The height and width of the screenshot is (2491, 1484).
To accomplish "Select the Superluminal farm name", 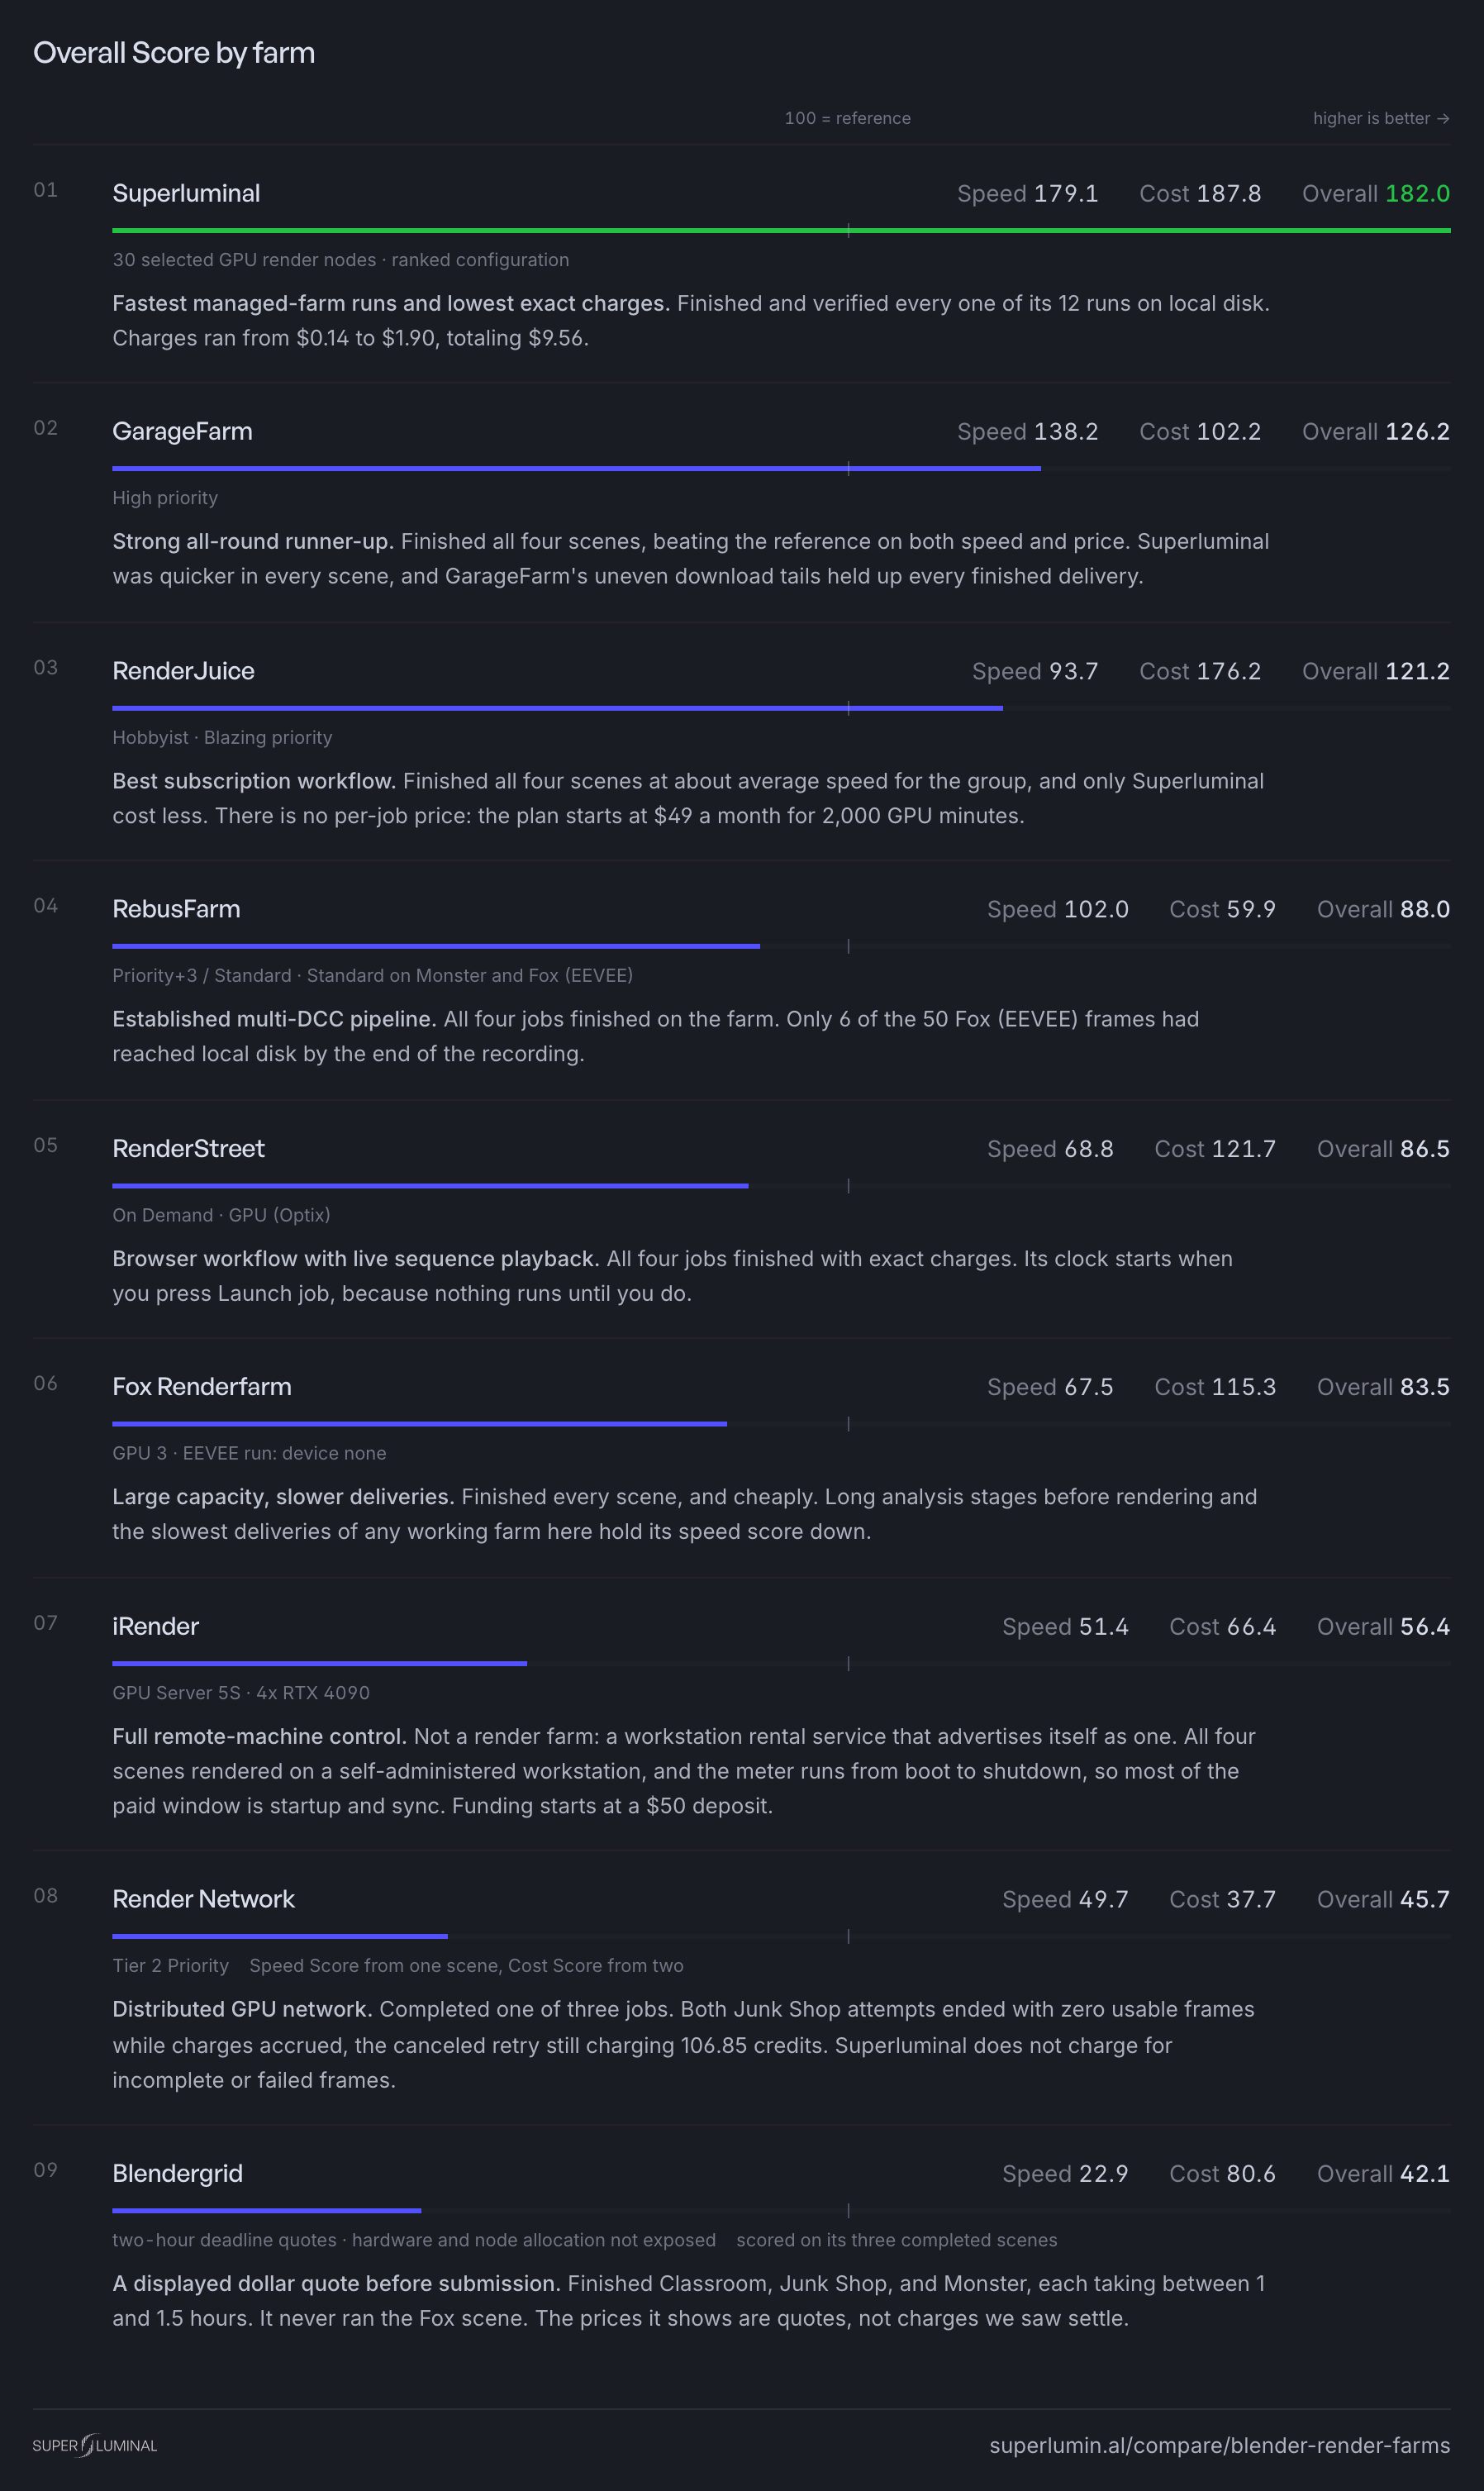I will tap(186, 193).
